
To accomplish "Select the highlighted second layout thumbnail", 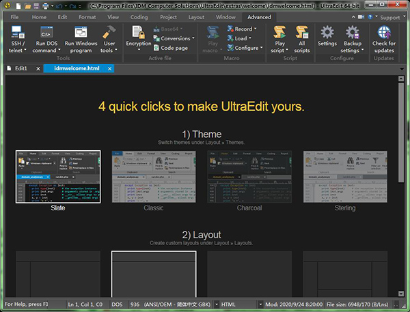I will (154, 274).
